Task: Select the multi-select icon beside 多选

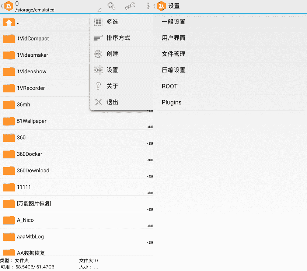Action: click(x=98, y=21)
